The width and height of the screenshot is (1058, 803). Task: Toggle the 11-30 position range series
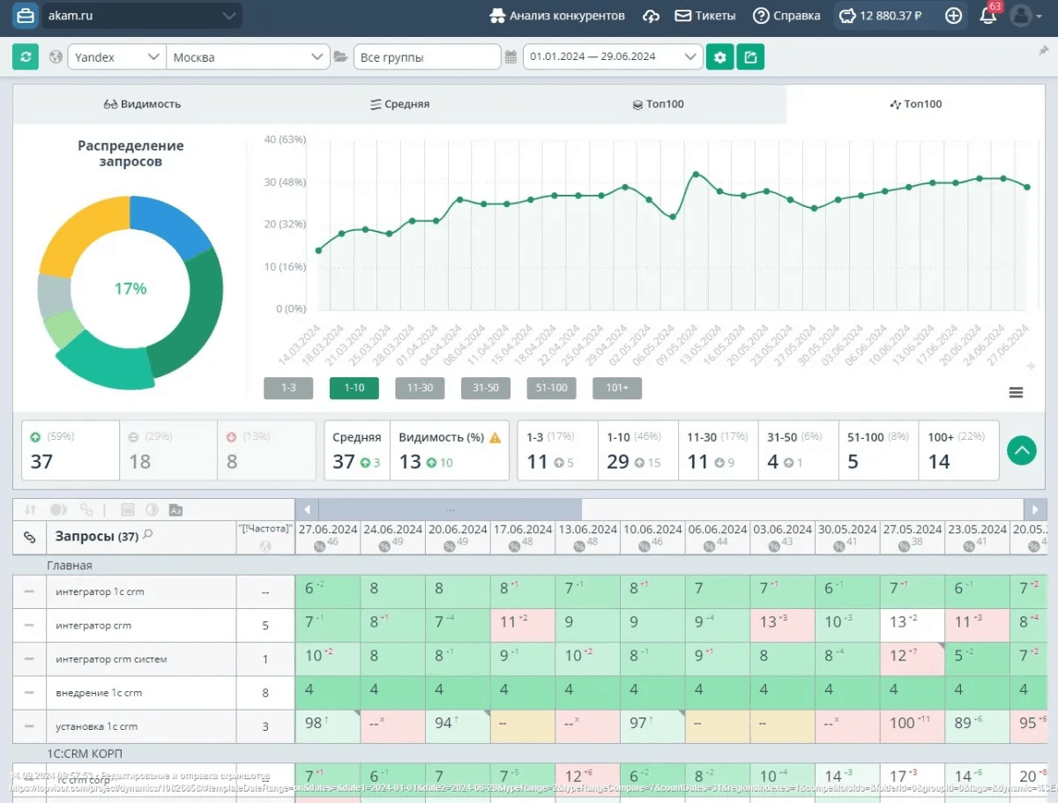pos(420,388)
